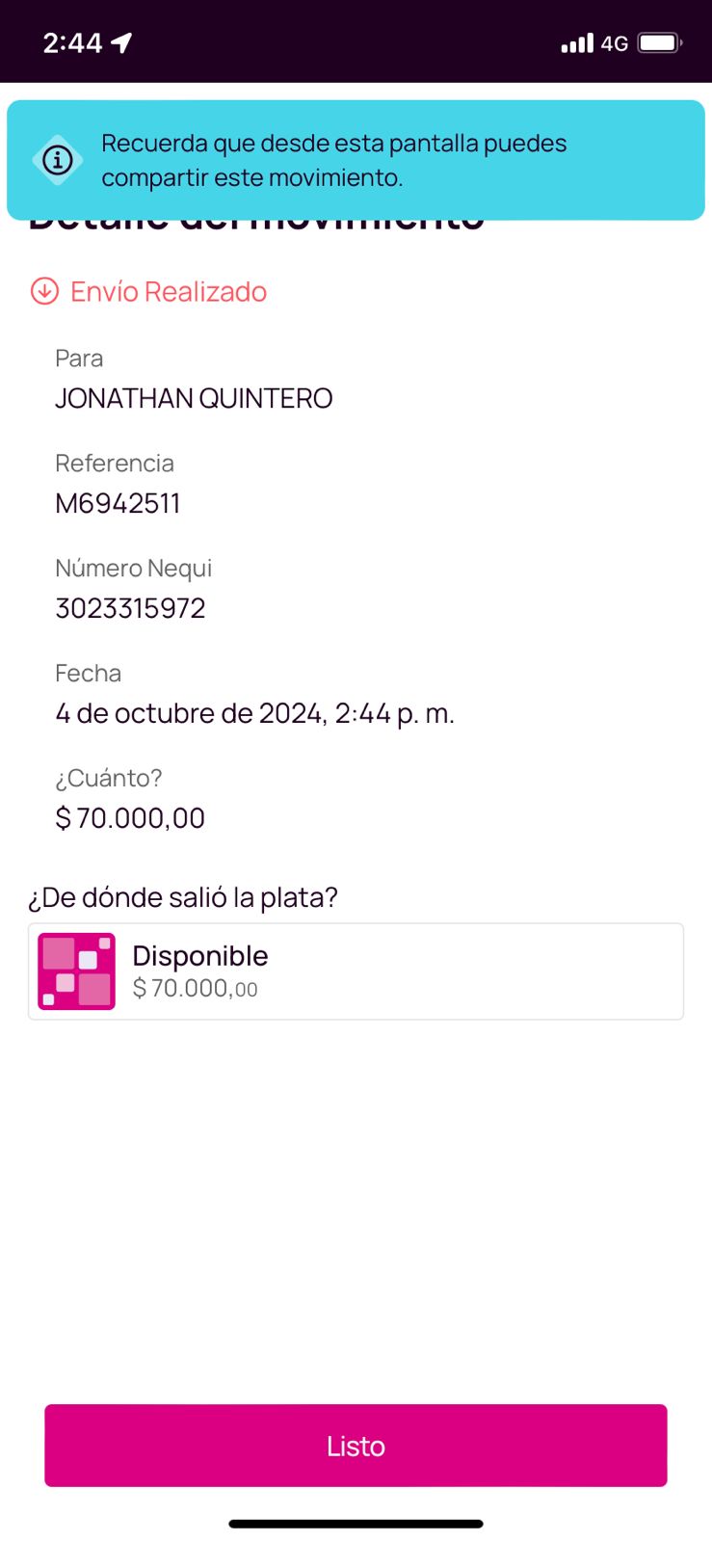Tap the reference code M6942511

118,503
